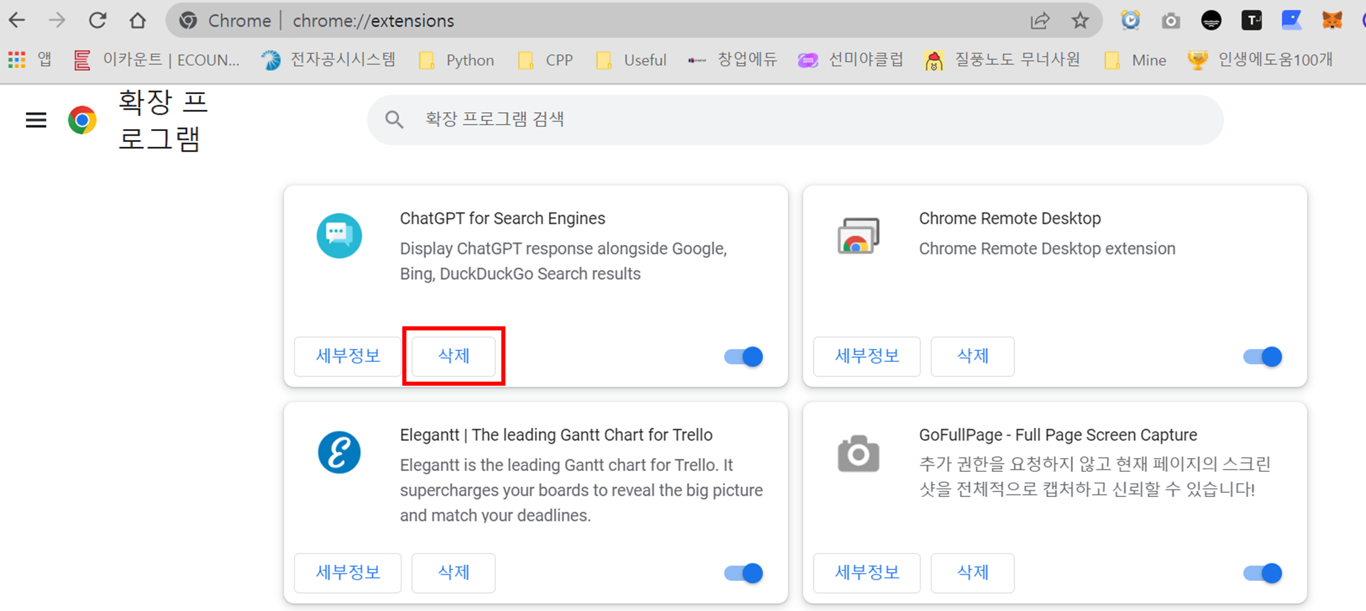The height and width of the screenshot is (611, 1366).
Task: Open the 전자공시시스템 bookmark
Action: pyautogui.click(x=329, y=60)
